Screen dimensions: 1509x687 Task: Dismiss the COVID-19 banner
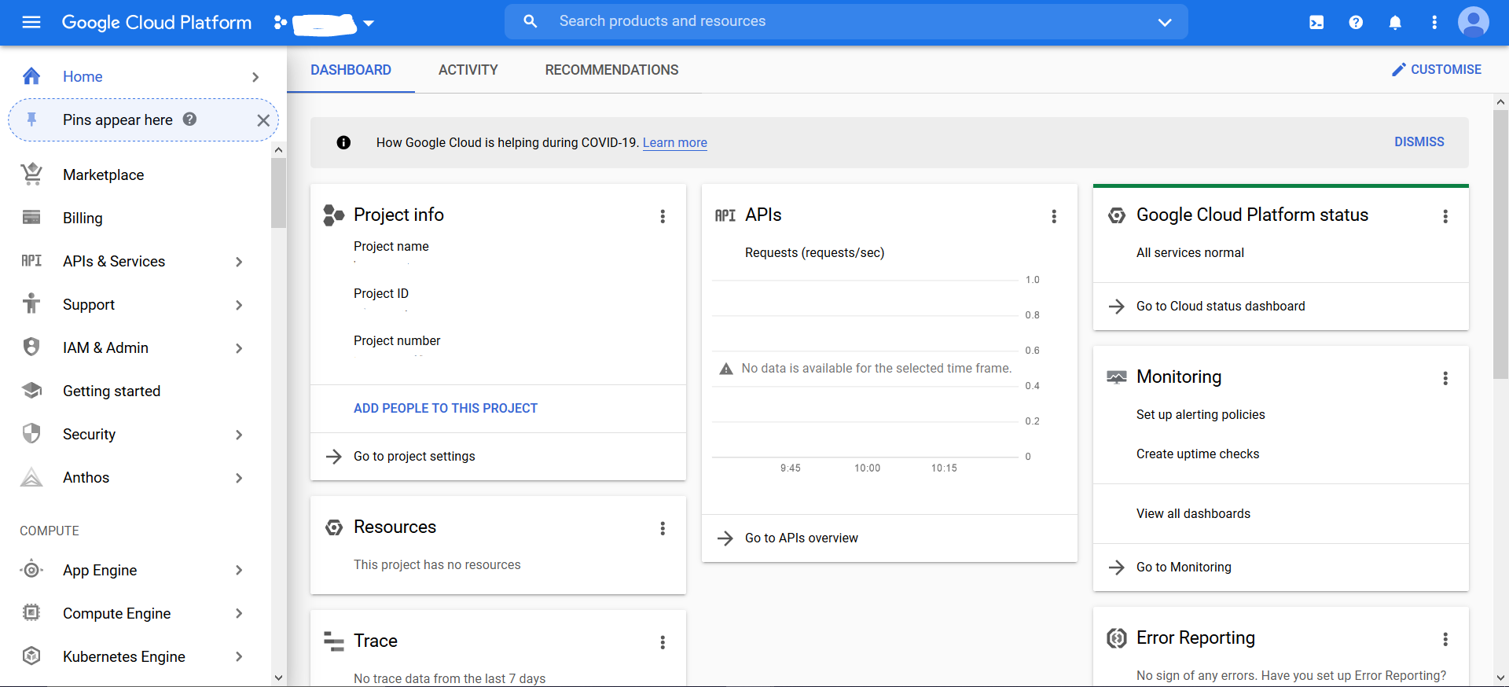click(x=1419, y=141)
